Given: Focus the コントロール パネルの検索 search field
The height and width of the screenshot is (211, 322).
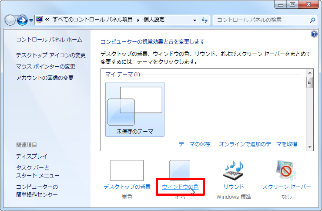Looking at the screenshot, I should [x=262, y=20].
